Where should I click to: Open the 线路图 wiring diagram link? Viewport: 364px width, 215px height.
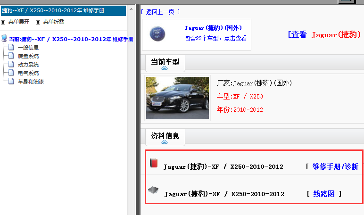[324, 194]
